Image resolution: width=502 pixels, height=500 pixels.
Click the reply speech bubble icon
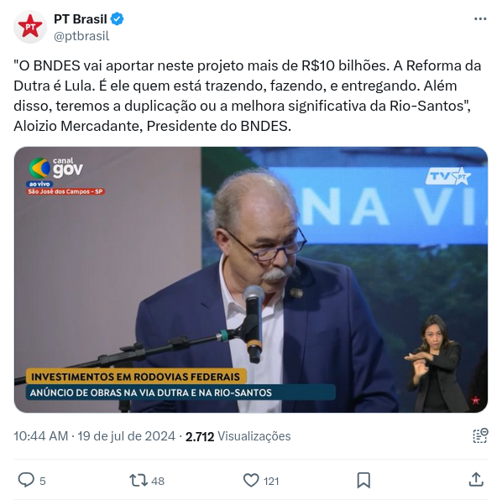click(x=26, y=480)
